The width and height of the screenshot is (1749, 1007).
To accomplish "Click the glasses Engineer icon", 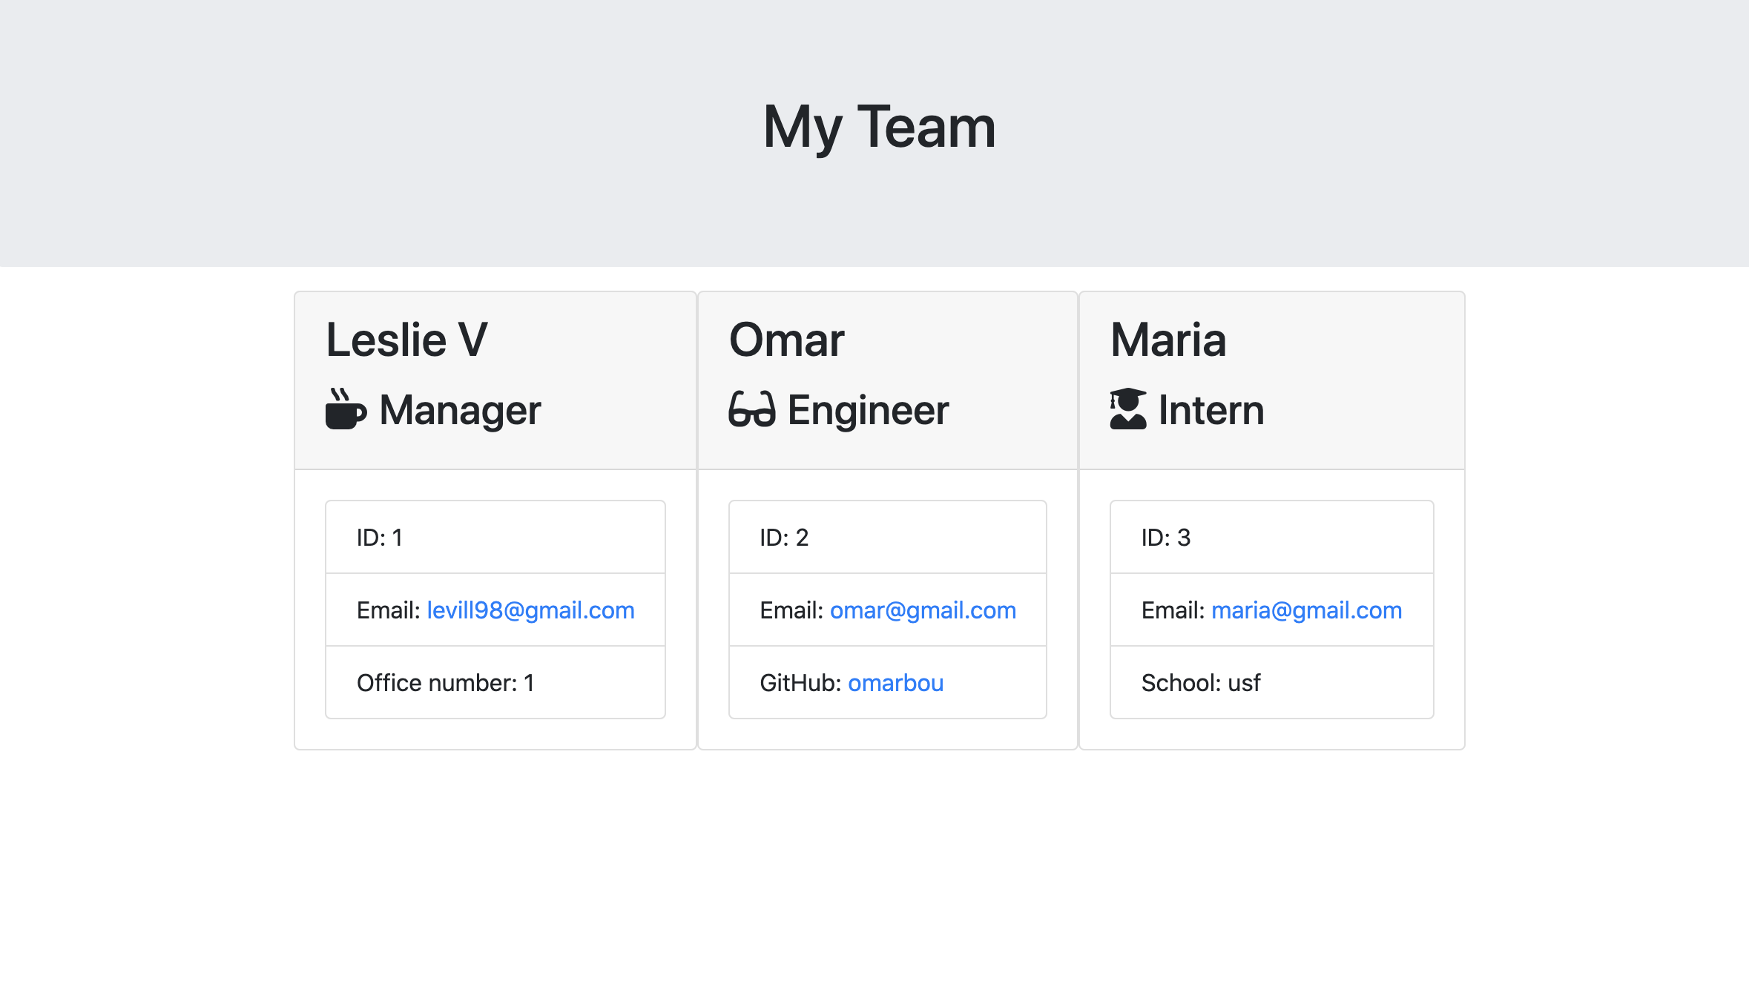I will click(751, 410).
